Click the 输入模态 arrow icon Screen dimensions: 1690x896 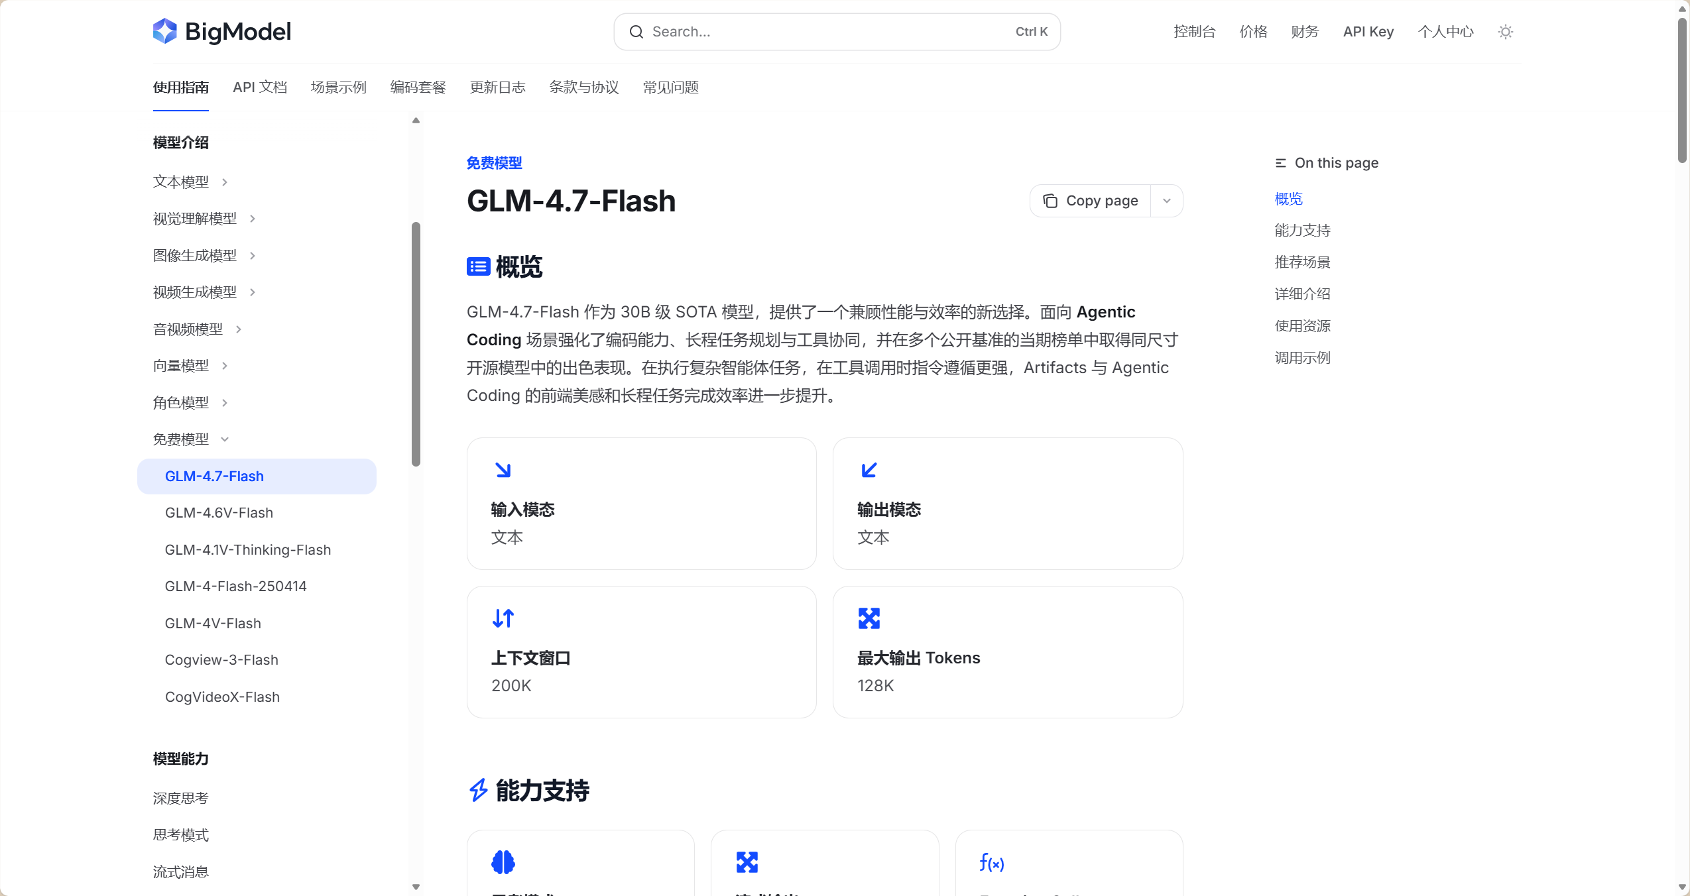pos(503,470)
